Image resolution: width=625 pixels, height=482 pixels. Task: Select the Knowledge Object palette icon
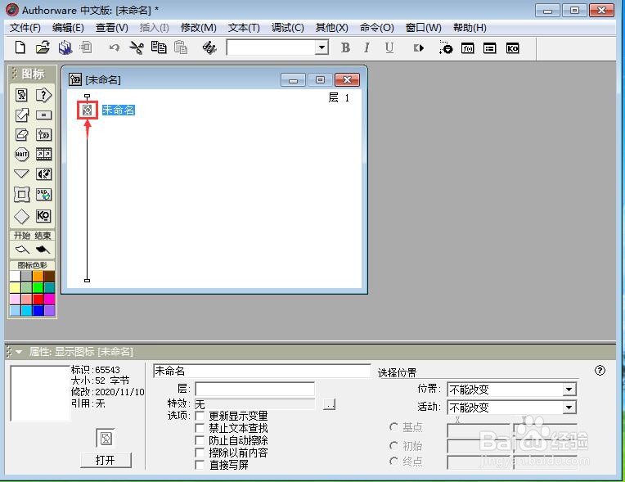43,216
